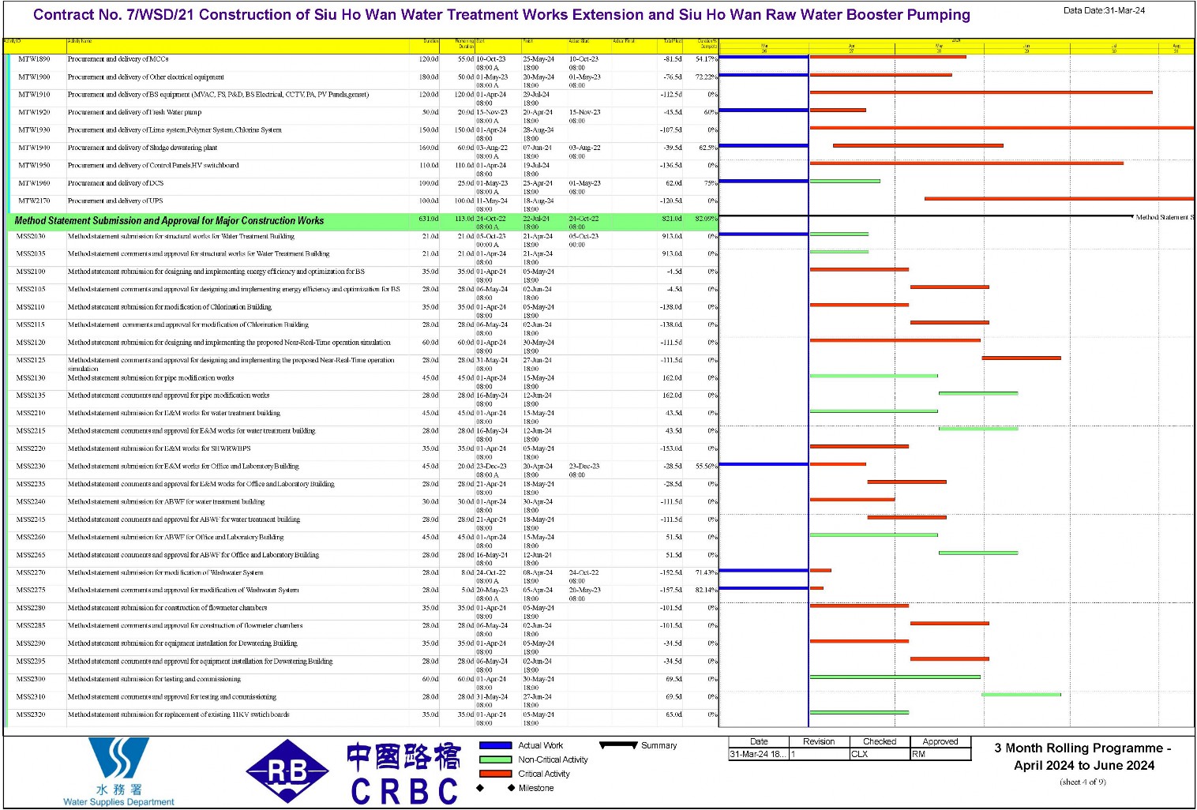Click 'Procurement and delivery of Fresh Water pump'
1197x810 pixels.
pyautogui.click(x=134, y=112)
